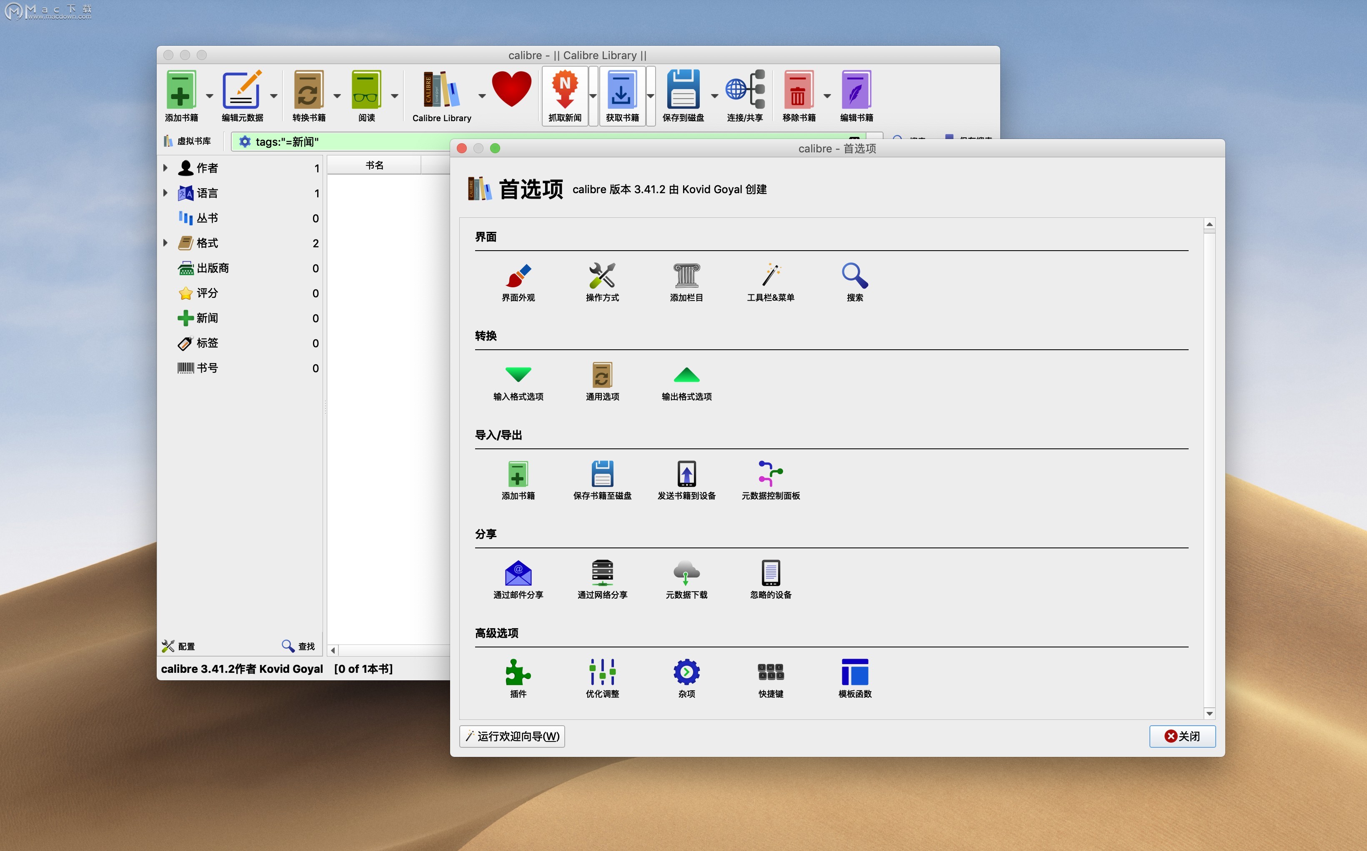Click 抓取新闻 in the toolbar
This screenshot has height=851, width=1367.
[565, 96]
